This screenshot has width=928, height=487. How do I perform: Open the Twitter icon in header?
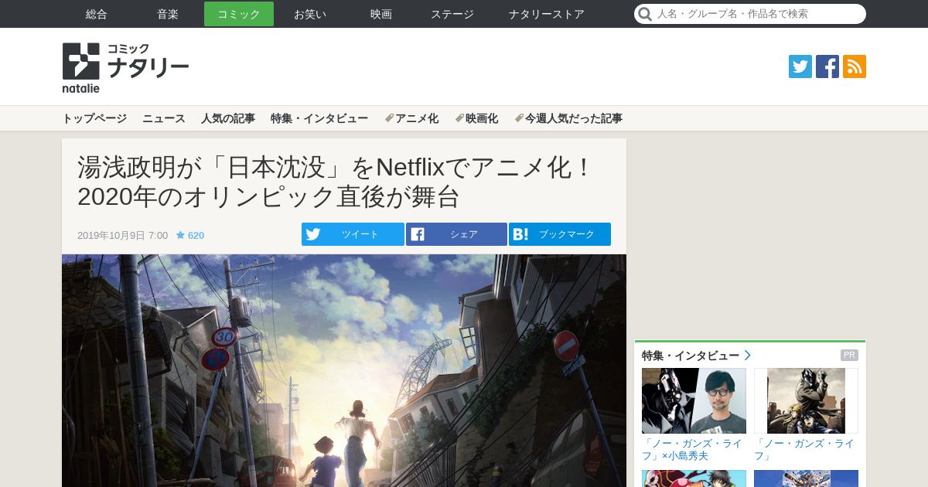800,66
